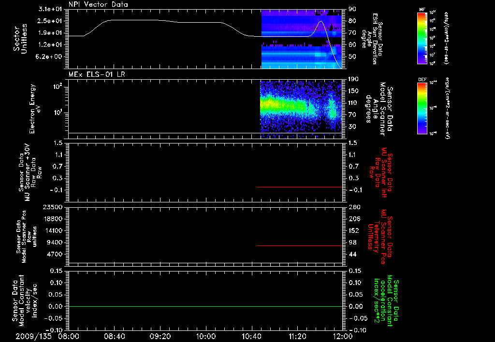This screenshot has height=342, width=495.
Task: Click the "152" telemetry axis value
Action: pos(354,230)
